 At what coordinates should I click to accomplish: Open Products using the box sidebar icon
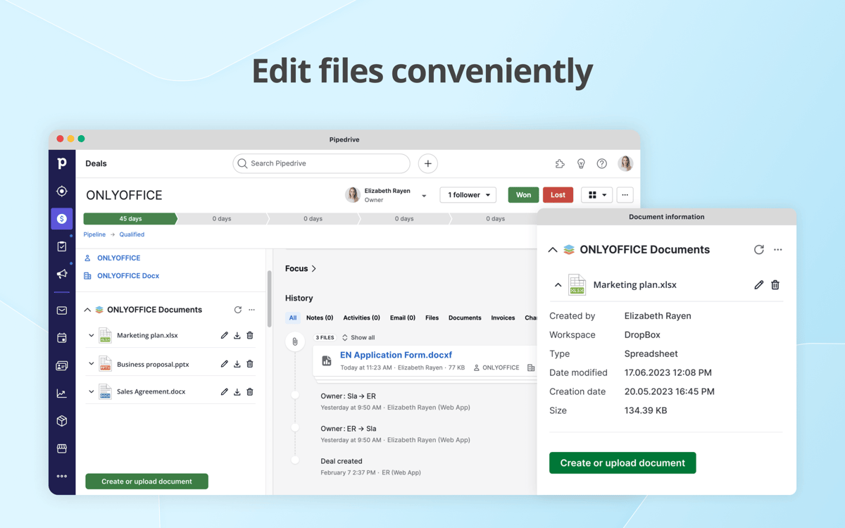(62, 420)
